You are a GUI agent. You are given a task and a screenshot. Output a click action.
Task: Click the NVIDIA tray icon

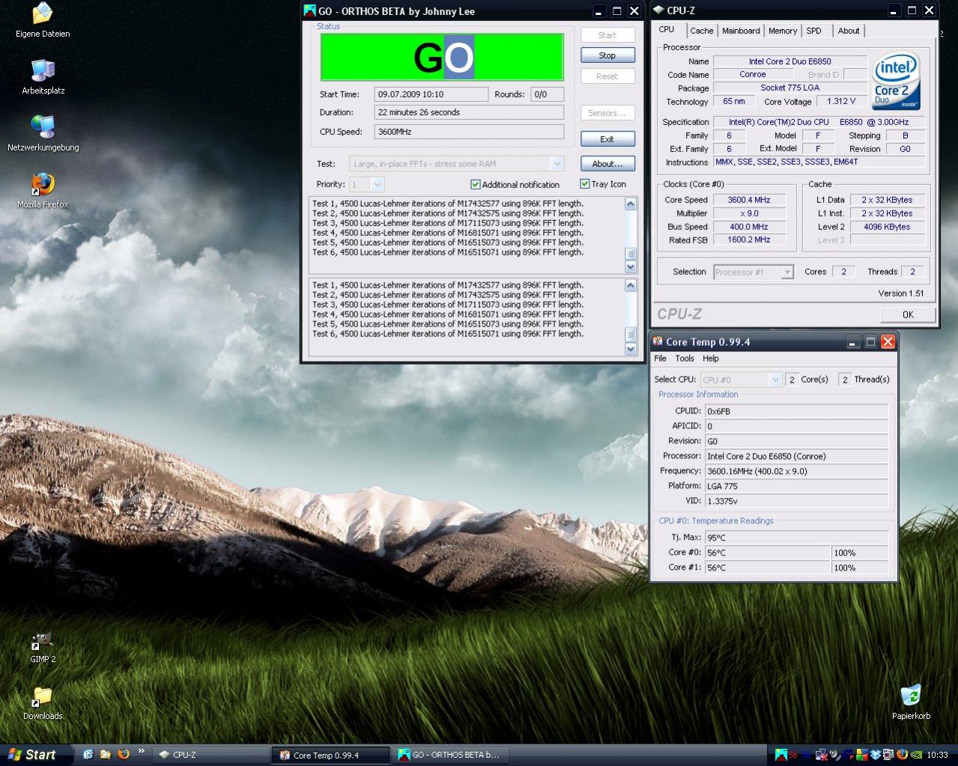916,755
